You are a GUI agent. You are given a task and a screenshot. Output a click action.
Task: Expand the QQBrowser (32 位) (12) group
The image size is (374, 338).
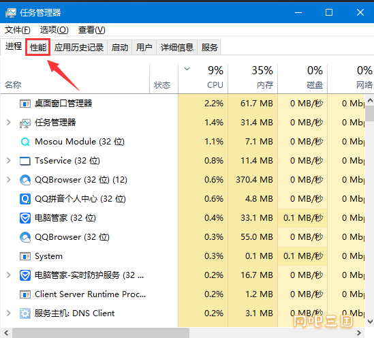[x=9, y=180]
